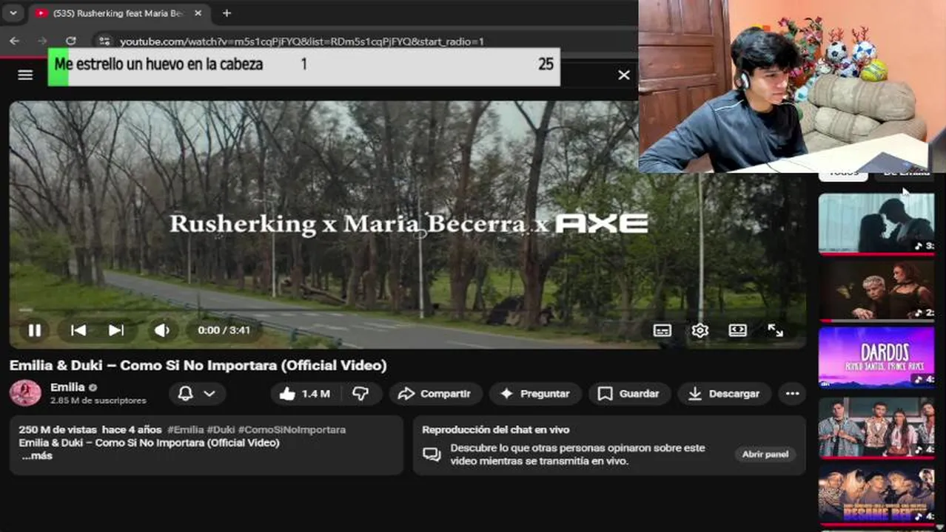The image size is (946, 532).
Task: Expand the description with ...más
Action: (x=37, y=456)
